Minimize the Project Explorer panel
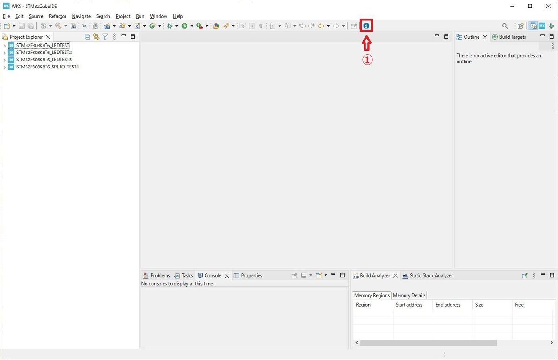This screenshot has height=360, width=558. tap(124, 36)
